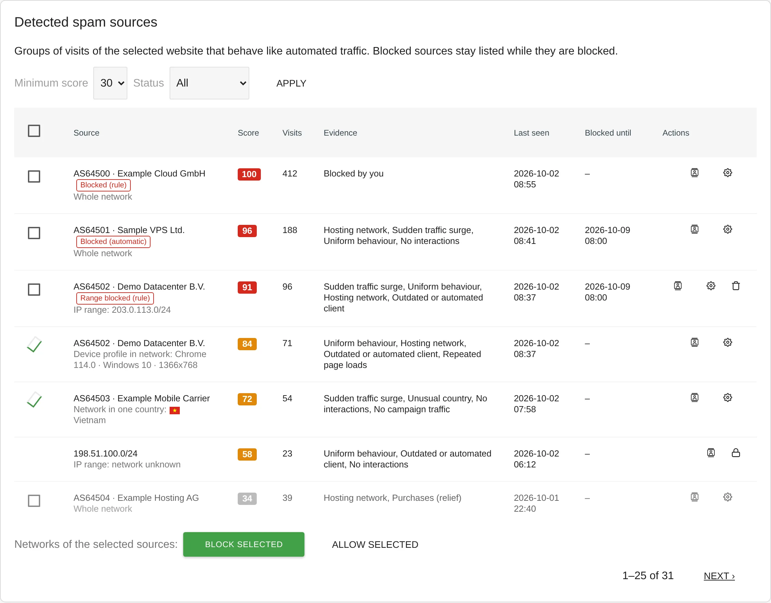
Task: Click the Visits column header
Action: tap(292, 133)
